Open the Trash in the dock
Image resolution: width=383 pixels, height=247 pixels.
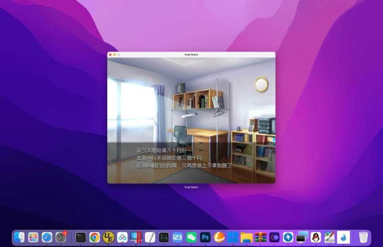point(363,237)
